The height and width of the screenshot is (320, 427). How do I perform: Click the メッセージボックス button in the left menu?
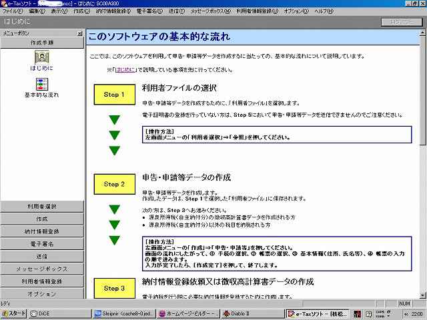[42, 269]
